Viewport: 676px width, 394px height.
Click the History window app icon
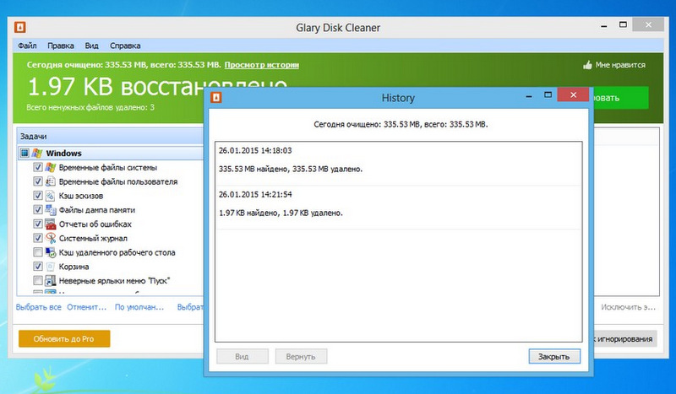tap(216, 97)
